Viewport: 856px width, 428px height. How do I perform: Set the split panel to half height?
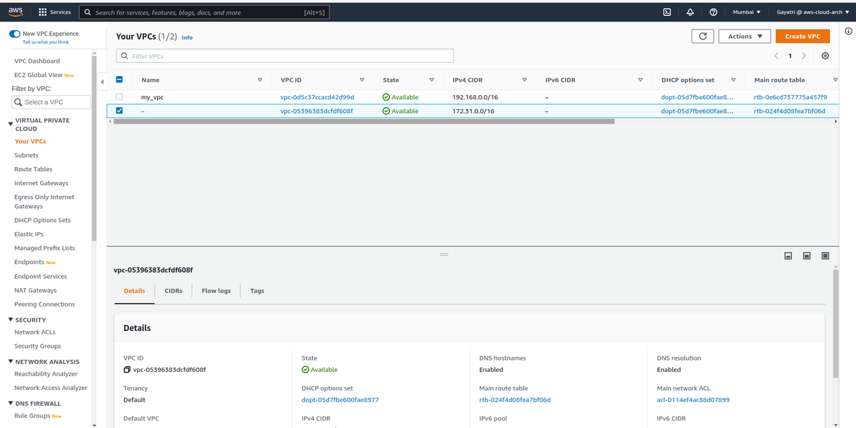coord(807,255)
